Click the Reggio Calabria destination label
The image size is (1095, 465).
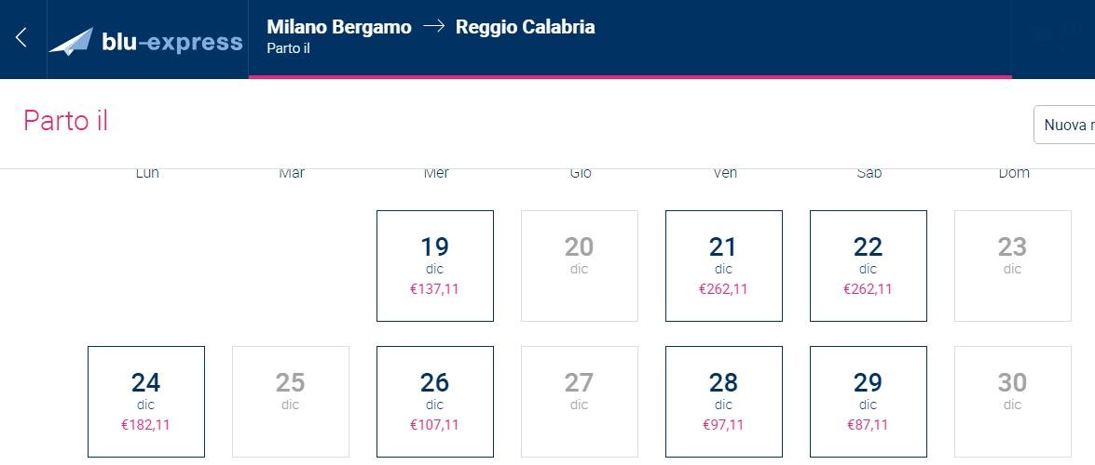[x=525, y=27]
